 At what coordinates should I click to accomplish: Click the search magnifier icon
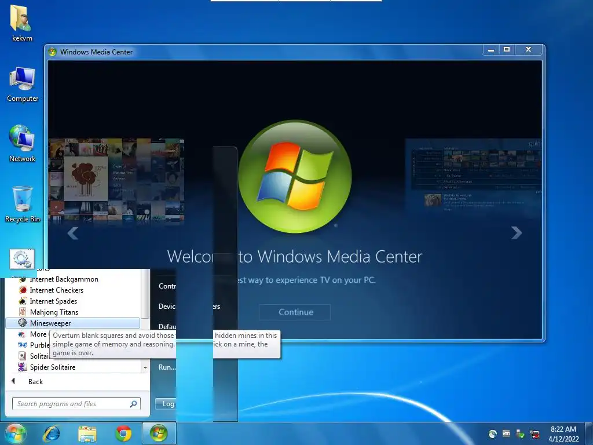point(134,404)
